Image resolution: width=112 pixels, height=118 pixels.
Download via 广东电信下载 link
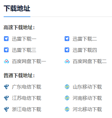point(27,87)
